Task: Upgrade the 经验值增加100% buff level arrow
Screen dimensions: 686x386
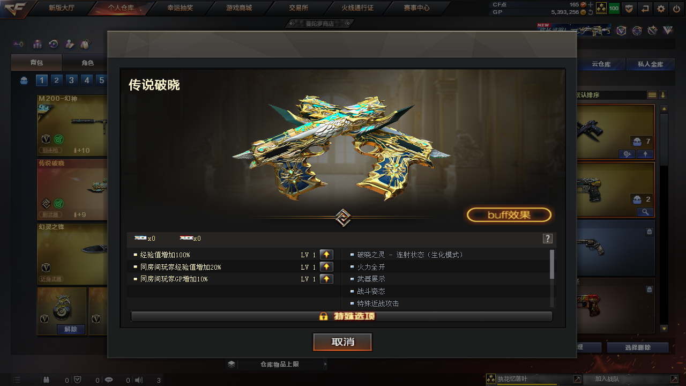Action: tap(326, 255)
